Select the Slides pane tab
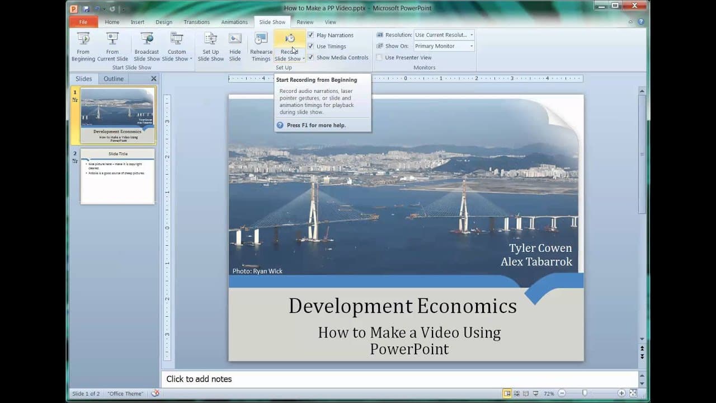Screen dimensions: 716x403 click(x=84, y=79)
